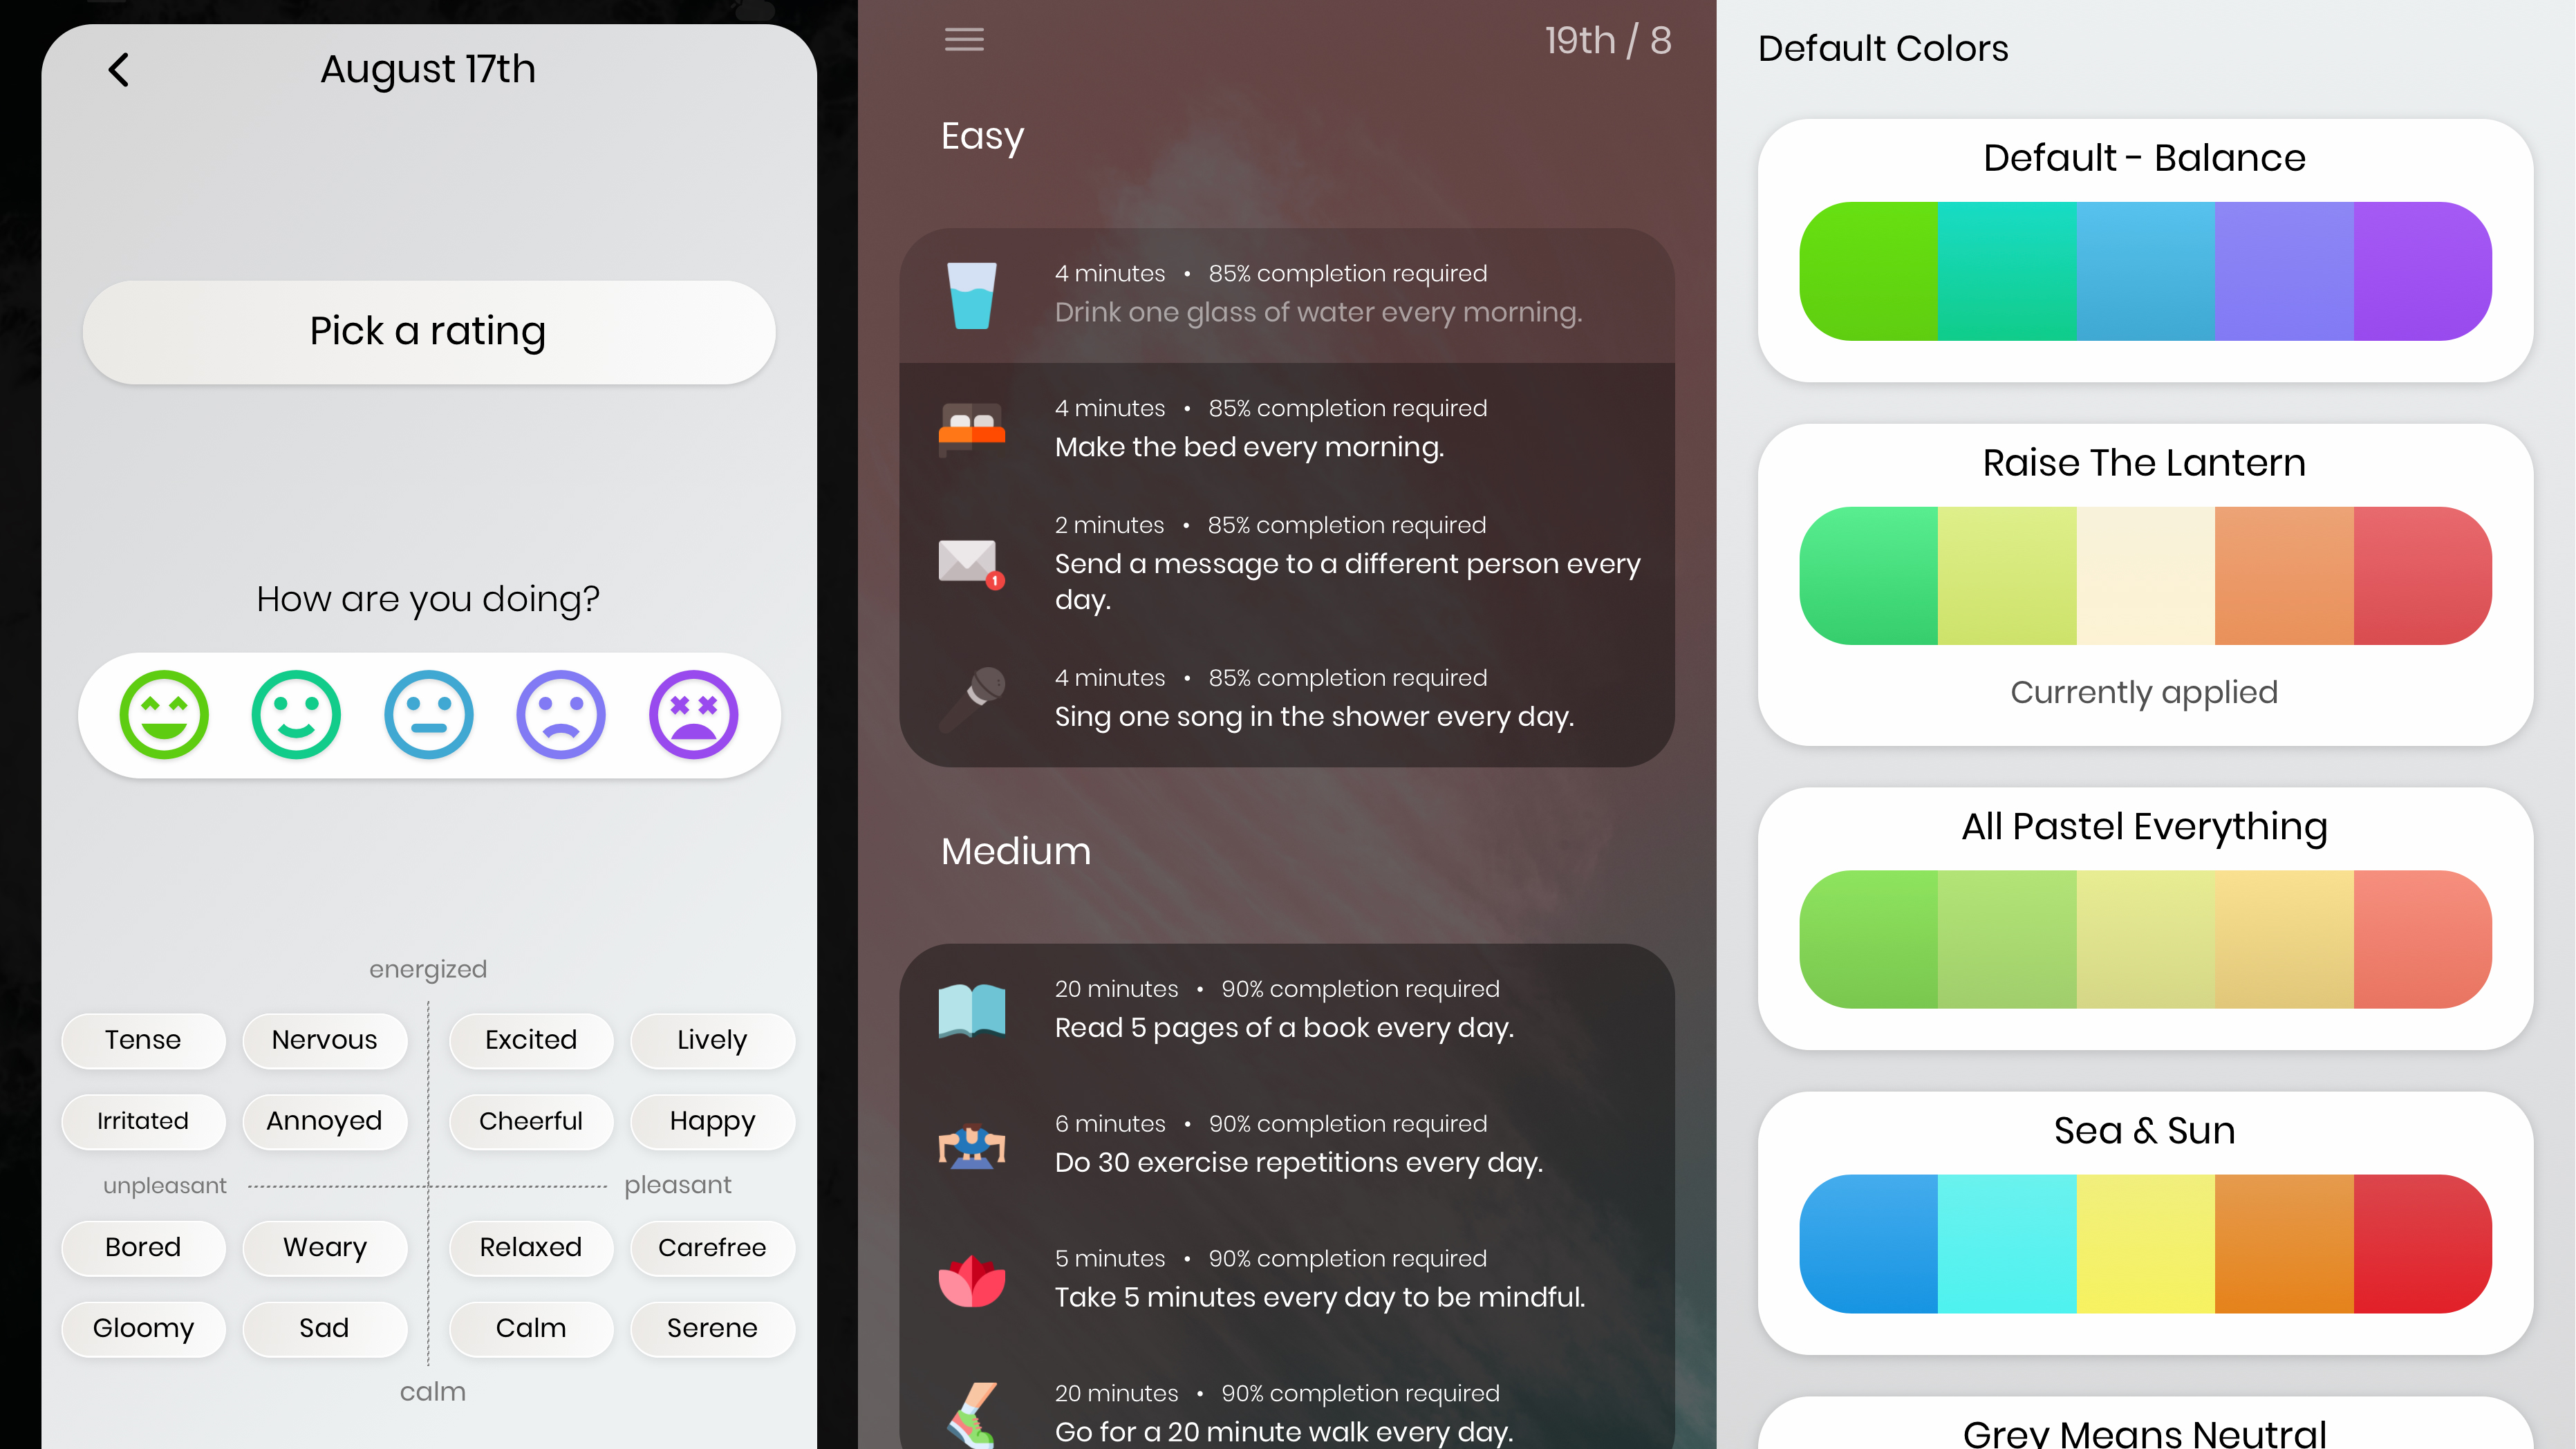2576x1449 pixels.
Task: Toggle the Cheerful mood tag
Action: coord(531,1120)
